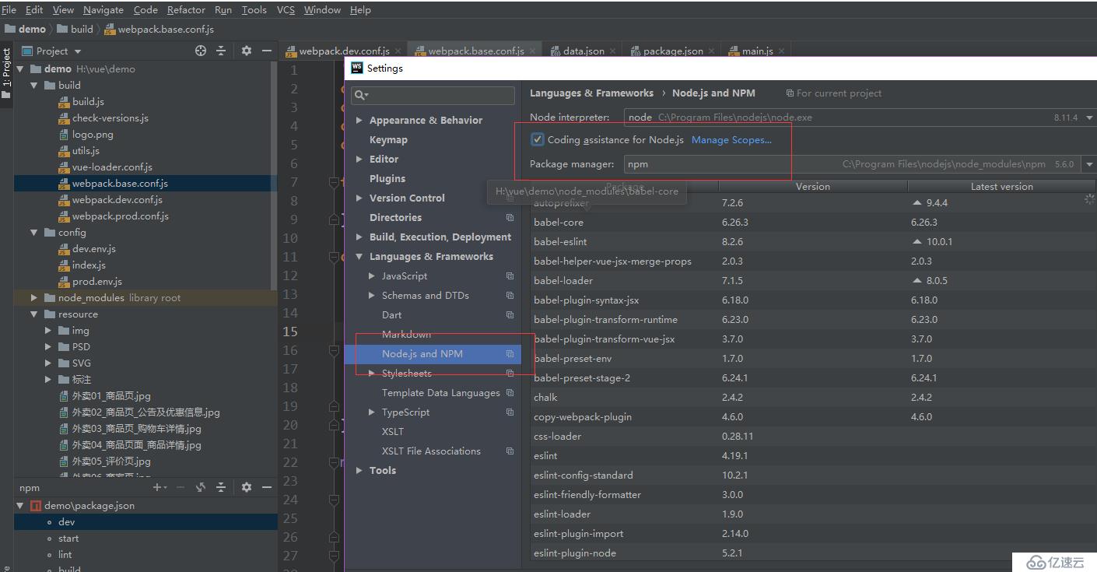Image resolution: width=1097 pixels, height=572 pixels.
Task: Click build breadcrumb in navigation bar
Action: (x=82, y=29)
